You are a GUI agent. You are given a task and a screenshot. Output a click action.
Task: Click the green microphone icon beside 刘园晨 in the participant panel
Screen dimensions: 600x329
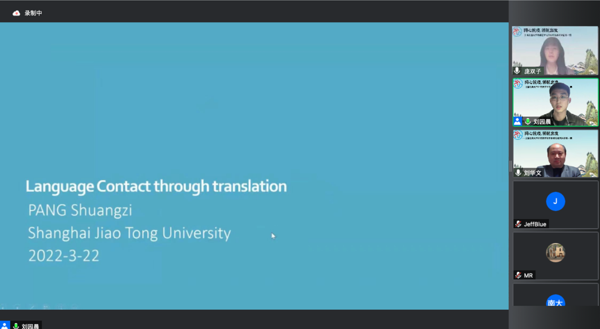tap(527, 121)
